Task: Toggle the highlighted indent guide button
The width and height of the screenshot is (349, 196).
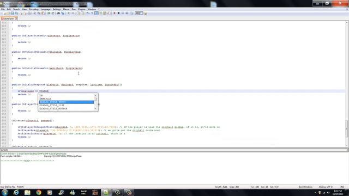Action: (x=97, y=13)
